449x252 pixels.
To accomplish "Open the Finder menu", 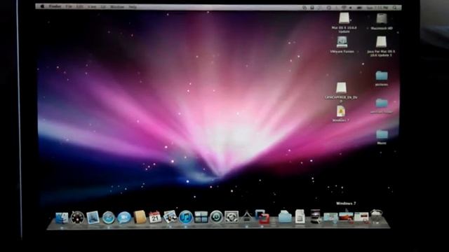I will (55, 6).
